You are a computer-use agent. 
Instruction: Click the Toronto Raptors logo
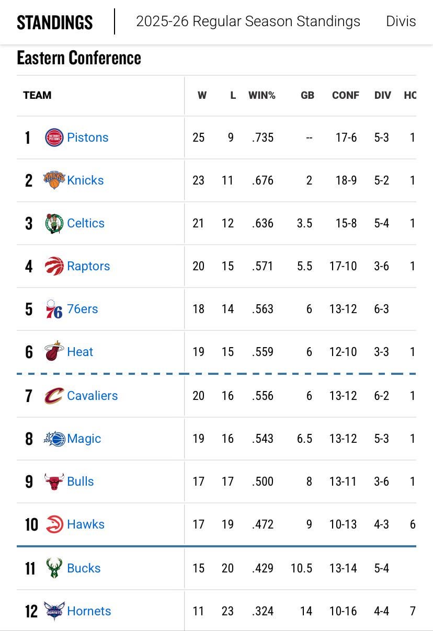[x=54, y=266]
